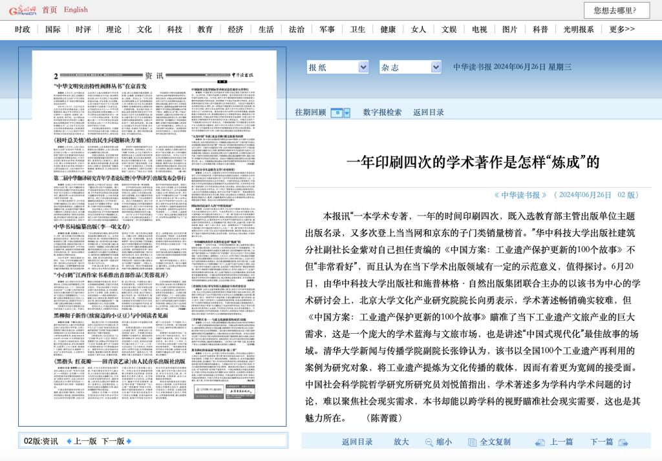Copy full text with 全文复制
Screen dimensions: 662x461
point(495,442)
